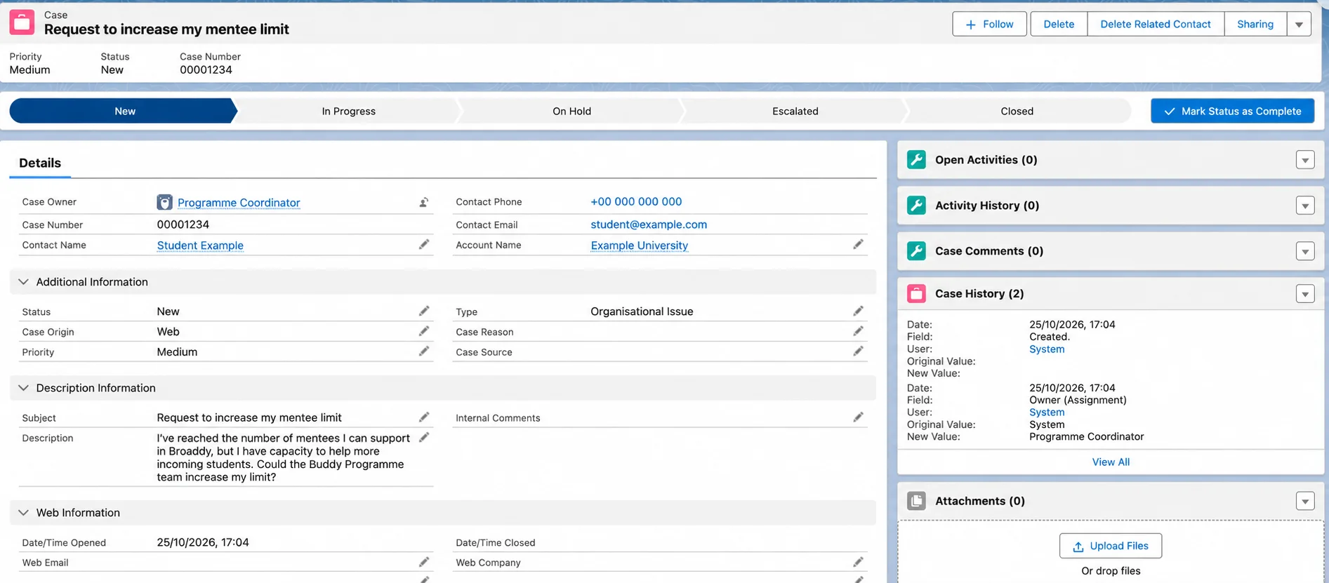Click the change Case Owner icon
The image size is (1329, 583).
coord(424,202)
